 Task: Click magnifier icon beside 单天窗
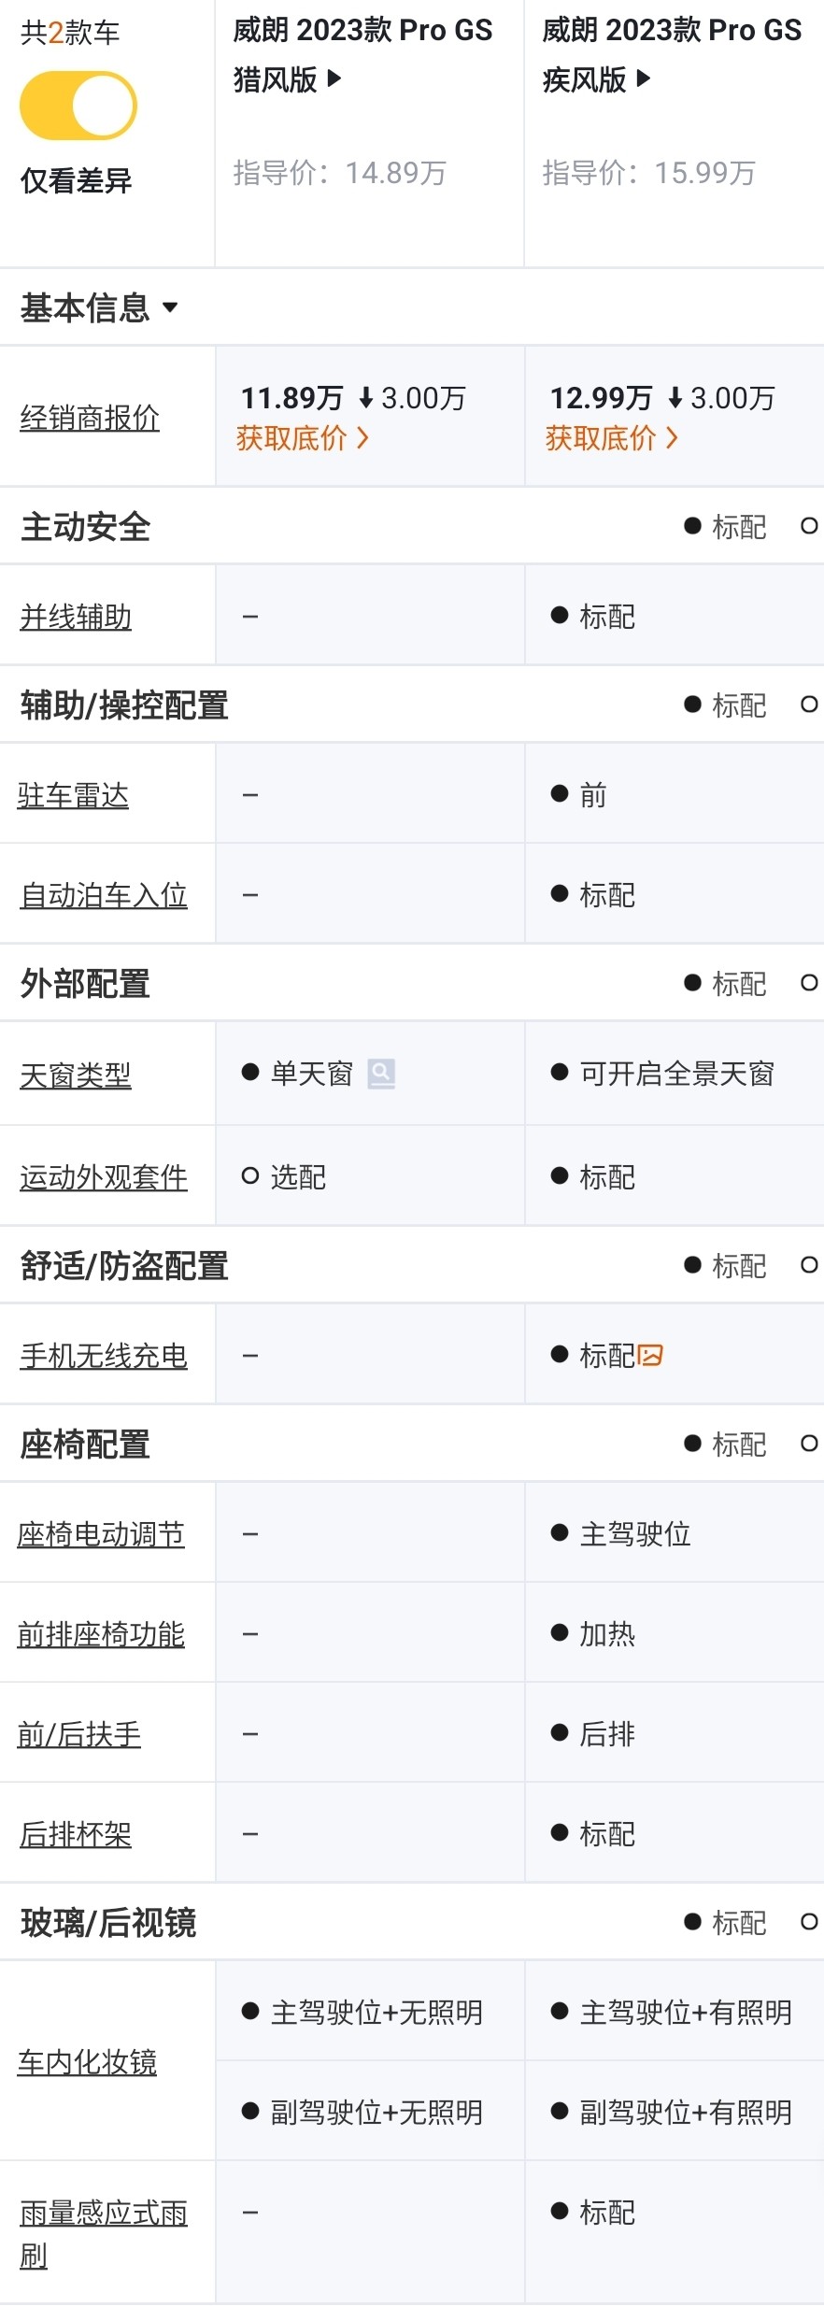[381, 1074]
